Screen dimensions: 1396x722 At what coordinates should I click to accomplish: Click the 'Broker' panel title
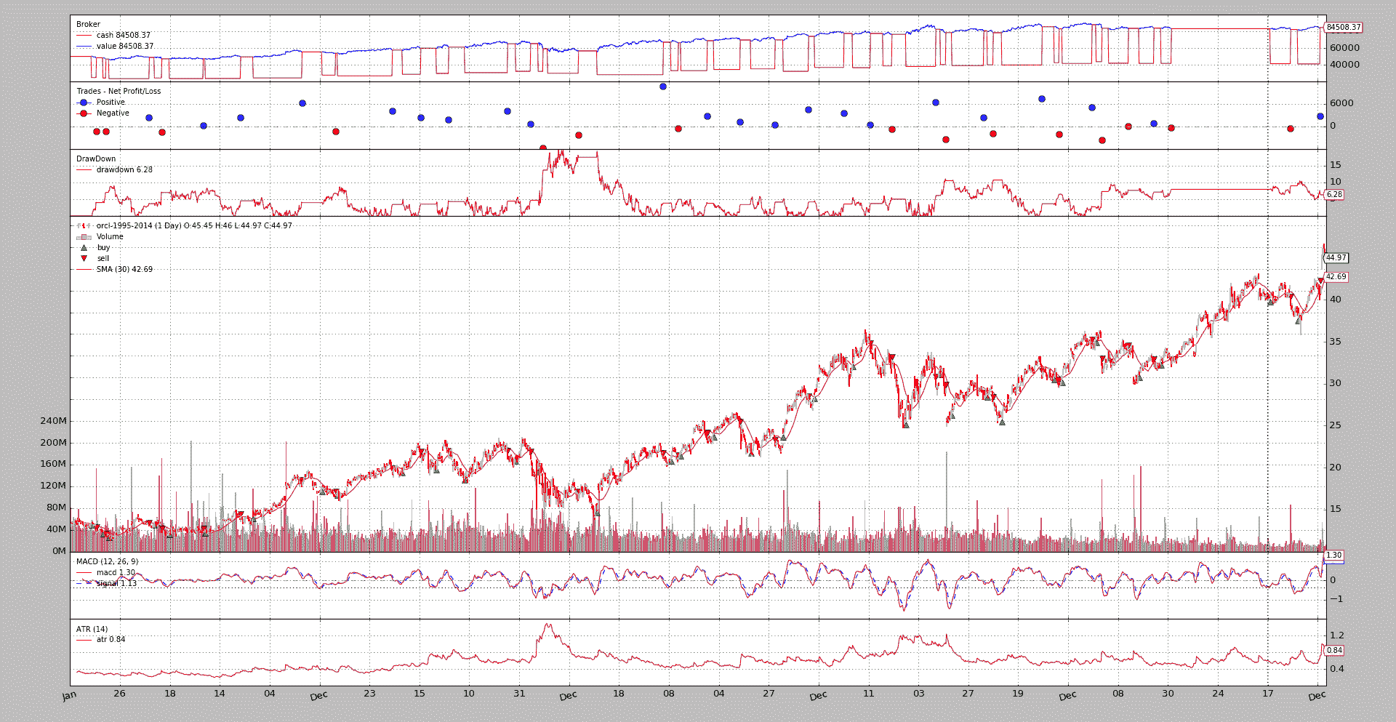88,24
